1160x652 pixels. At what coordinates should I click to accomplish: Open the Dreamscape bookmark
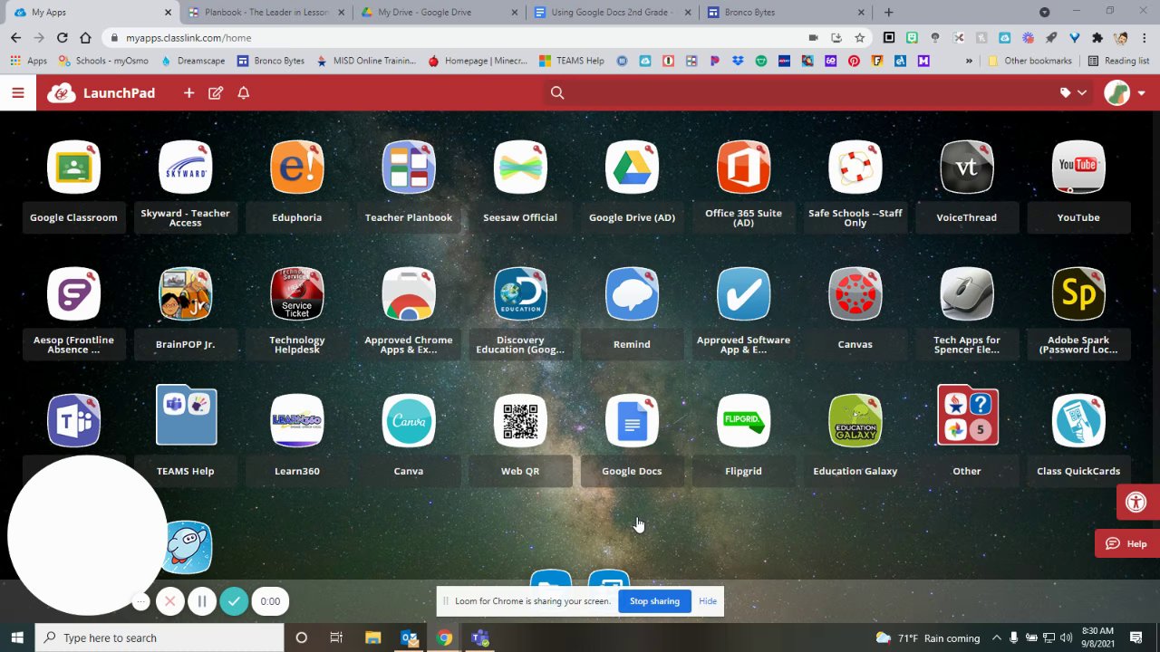[193, 61]
